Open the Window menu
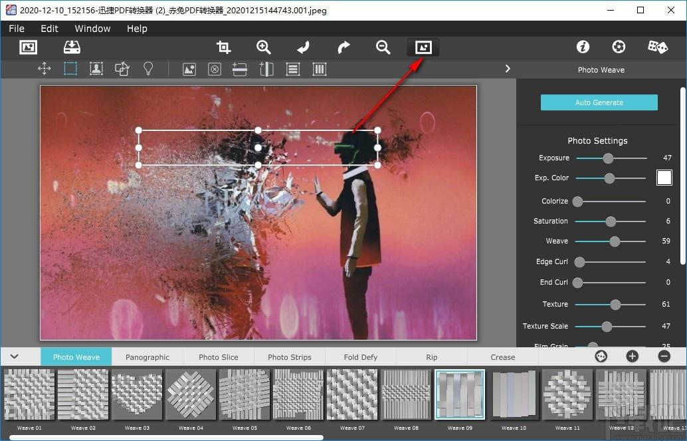687x441 pixels. pyautogui.click(x=92, y=29)
